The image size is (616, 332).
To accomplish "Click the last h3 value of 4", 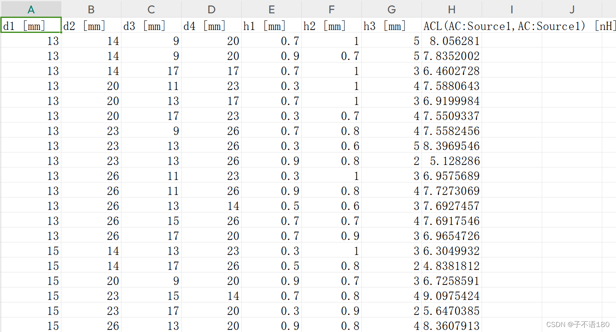I will click(x=391, y=326).
